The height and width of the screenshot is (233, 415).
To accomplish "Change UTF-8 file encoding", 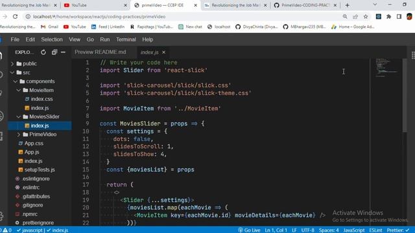I will (x=307, y=230).
